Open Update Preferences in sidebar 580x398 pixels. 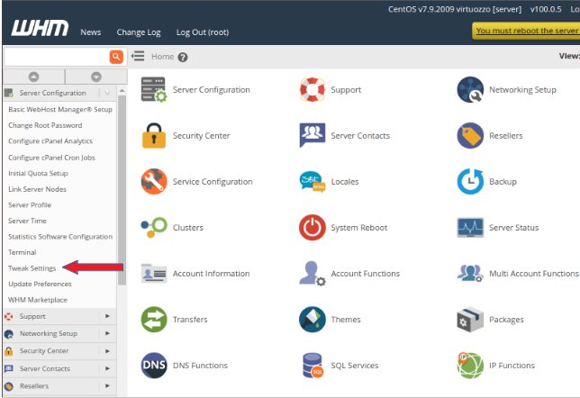point(40,284)
